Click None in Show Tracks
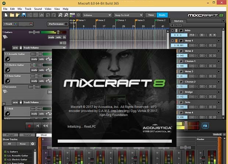 click(23, 144)
